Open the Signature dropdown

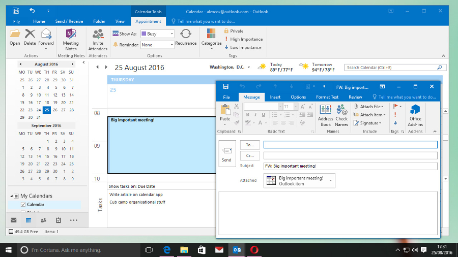[x=367, y=123]
